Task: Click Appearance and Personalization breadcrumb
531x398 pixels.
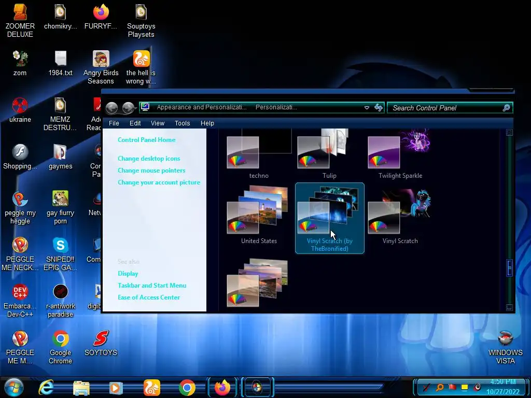Action: [202, 107]
